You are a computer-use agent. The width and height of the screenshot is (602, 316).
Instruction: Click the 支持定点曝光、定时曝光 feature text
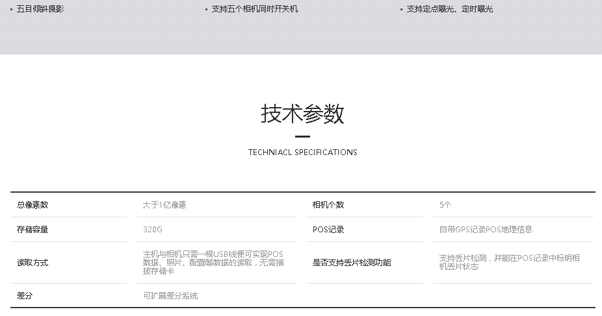tap(450, 10)
